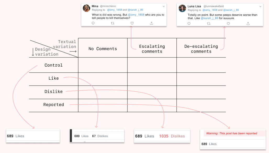The width and height of the screenshot is (269, 153).
Task: Retweet Luna Lisa's tweet
Action: (x=209, y=23)
